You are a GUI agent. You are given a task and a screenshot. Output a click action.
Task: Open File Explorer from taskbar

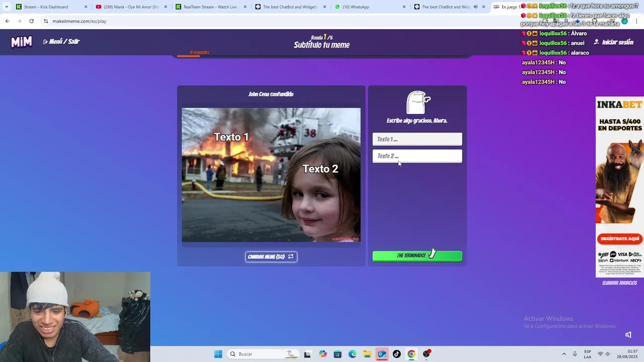(x=367, y=354)
